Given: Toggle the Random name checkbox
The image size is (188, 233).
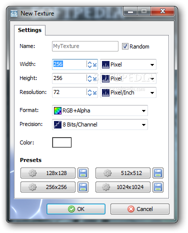Looking at the screenshot, I should (125, 46).
